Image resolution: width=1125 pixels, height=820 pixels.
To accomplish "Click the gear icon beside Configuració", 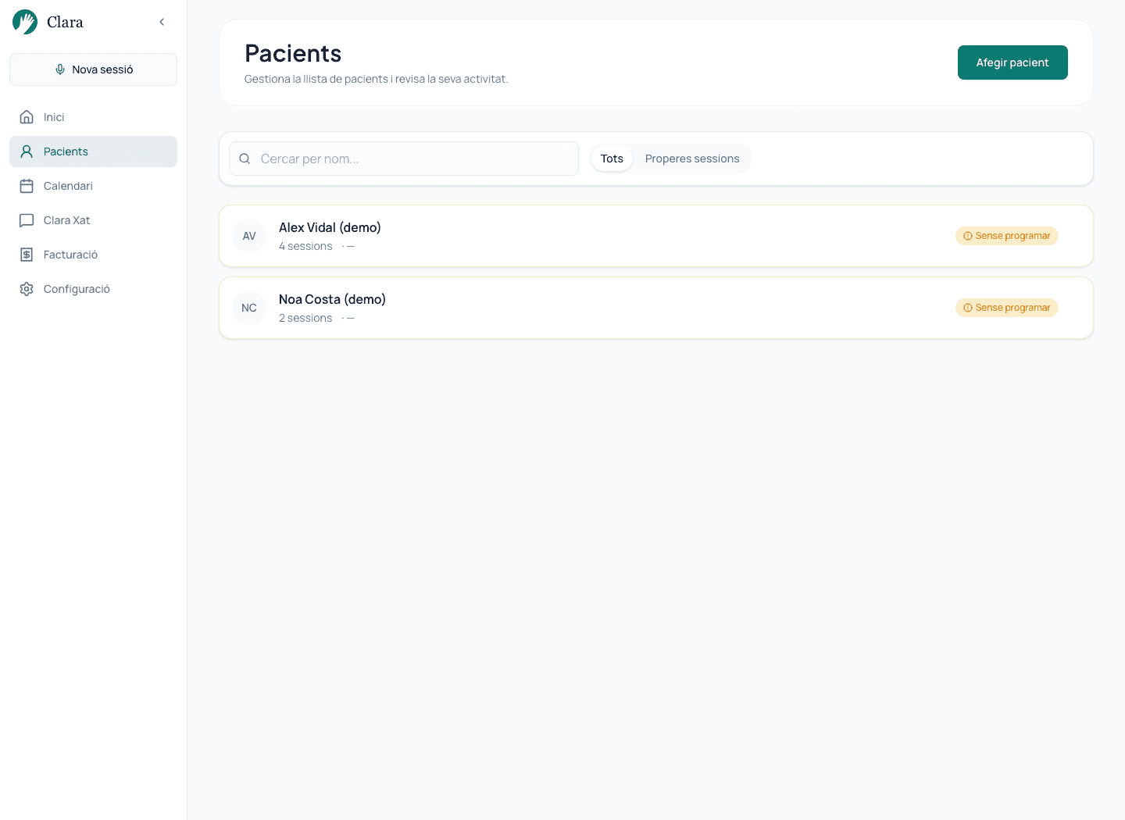I will tap(27, 289).
